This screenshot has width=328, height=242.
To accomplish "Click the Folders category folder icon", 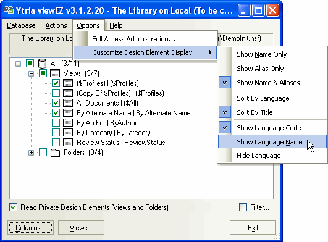I will (55, 152).
